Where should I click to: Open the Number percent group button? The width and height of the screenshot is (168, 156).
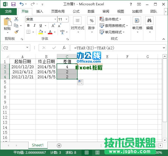coord(91,25)
